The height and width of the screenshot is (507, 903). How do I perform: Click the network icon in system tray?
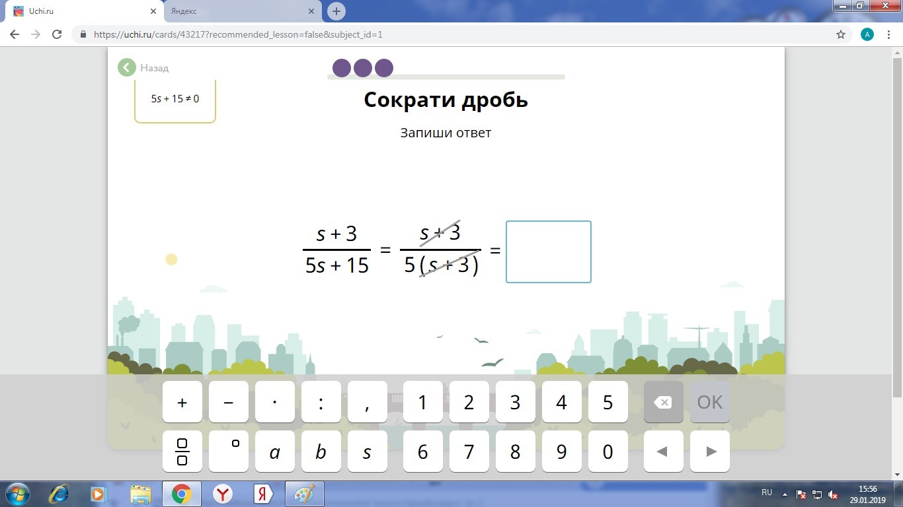coord(818,494)
